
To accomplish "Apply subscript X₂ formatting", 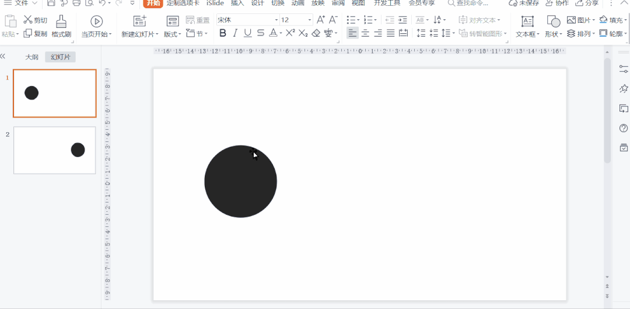I will (303, 33).
